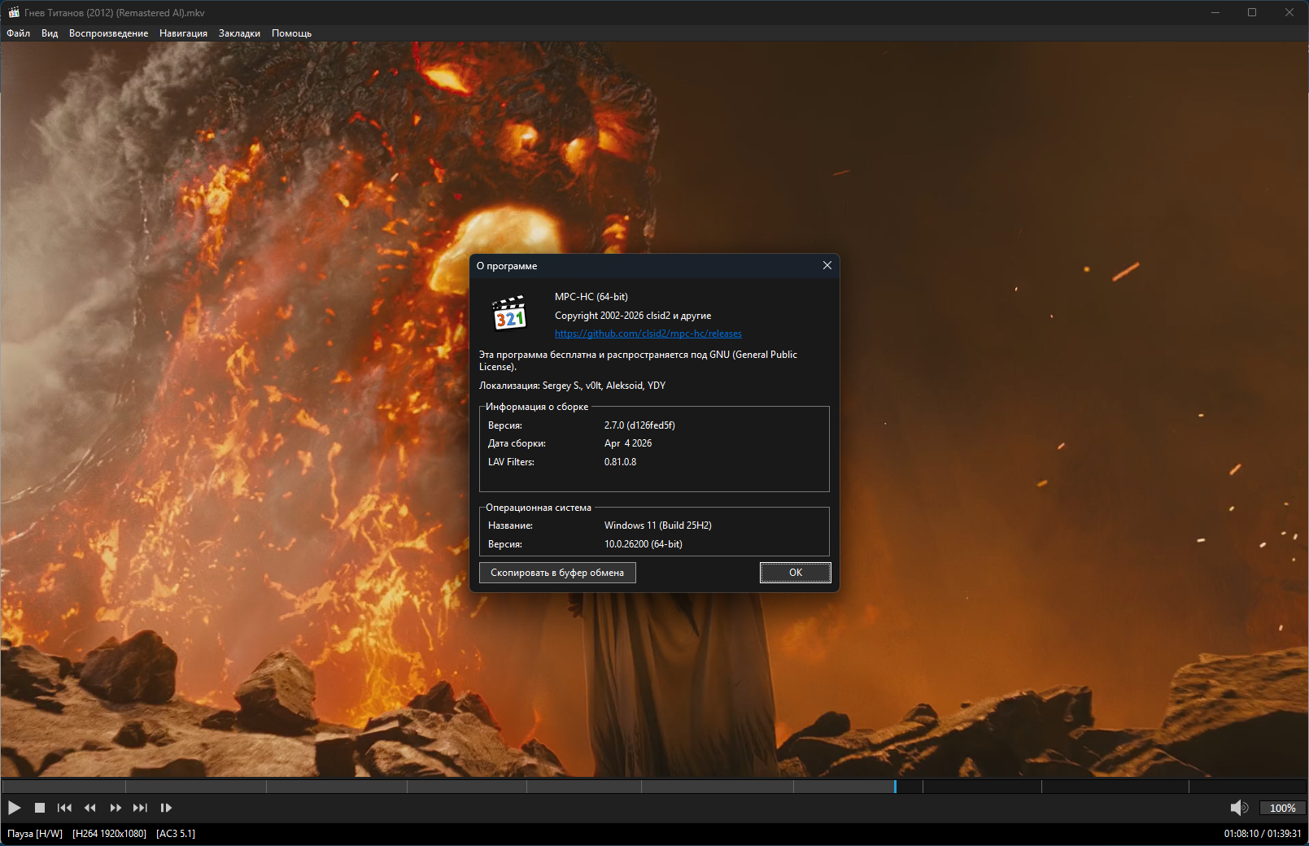Click the Дата сборки label
This screenshot has height=846, width=1309.
(517, 443)
